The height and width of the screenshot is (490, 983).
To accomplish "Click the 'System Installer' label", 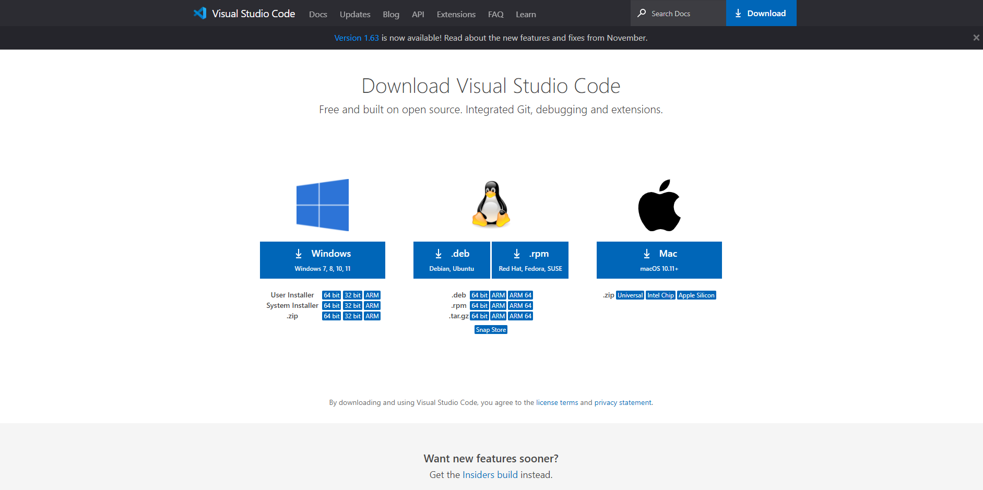I will point(292,306).
